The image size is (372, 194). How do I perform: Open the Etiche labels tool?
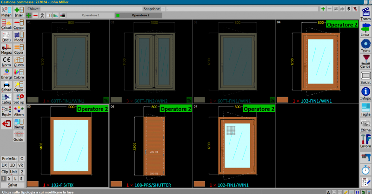click(x=365, y=125)
